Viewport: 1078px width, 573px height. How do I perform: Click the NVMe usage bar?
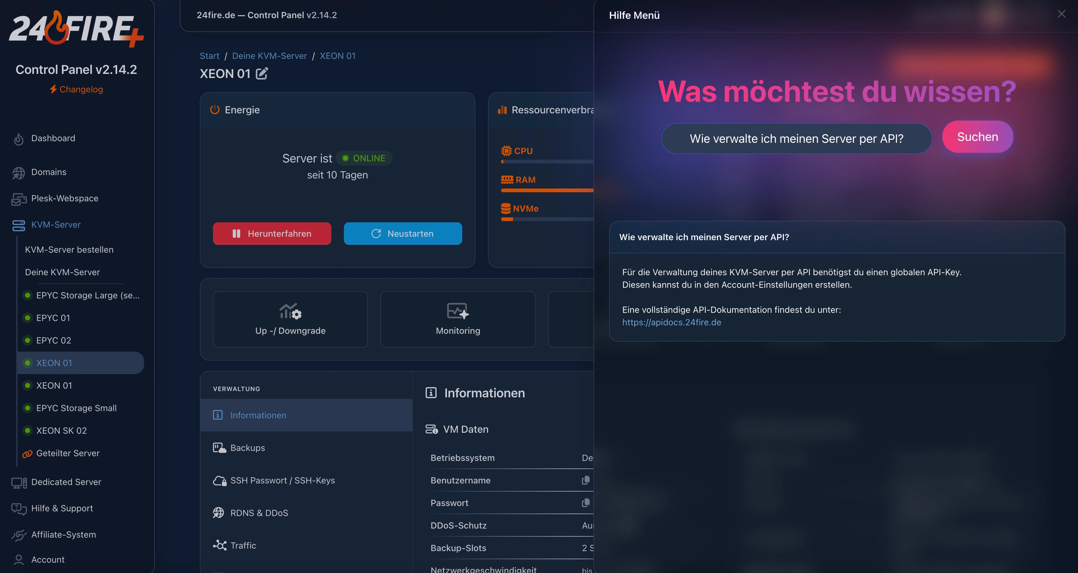coord(547,219)
